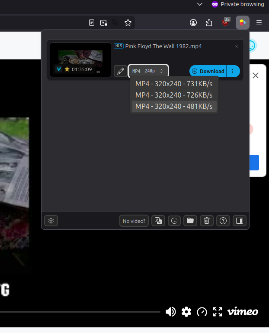Click Vimeo logo link in player
269x333 pixels.
click(x=243, y=312)
